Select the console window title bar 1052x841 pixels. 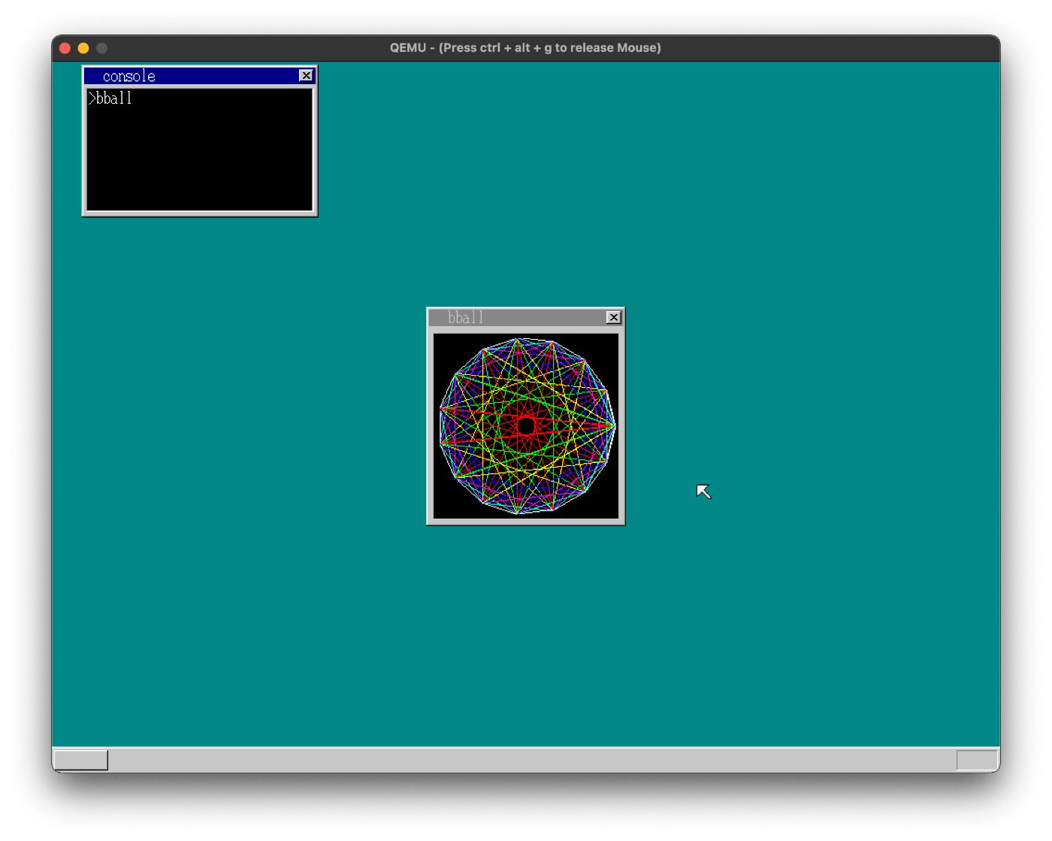pyautogui.click(x=199, y=76)
